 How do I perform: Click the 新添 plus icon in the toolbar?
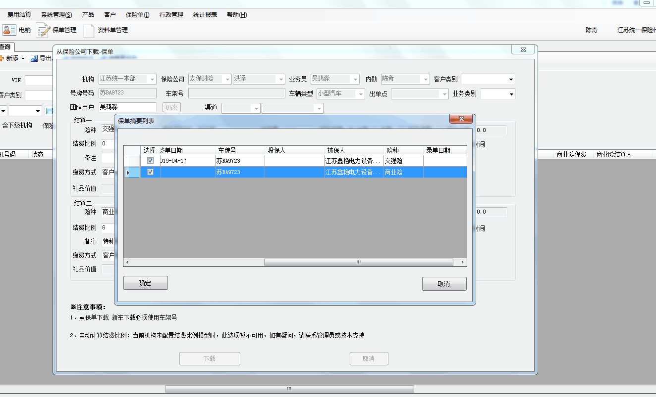(x=2, y=58)
